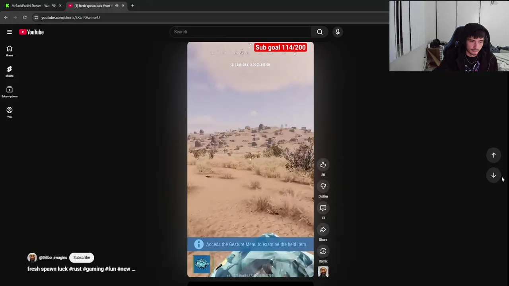Viewport: 509px width, 286px height.
Task: Focus the YouTube Search field
Action: pyautogui.click(x=241, y=32)
